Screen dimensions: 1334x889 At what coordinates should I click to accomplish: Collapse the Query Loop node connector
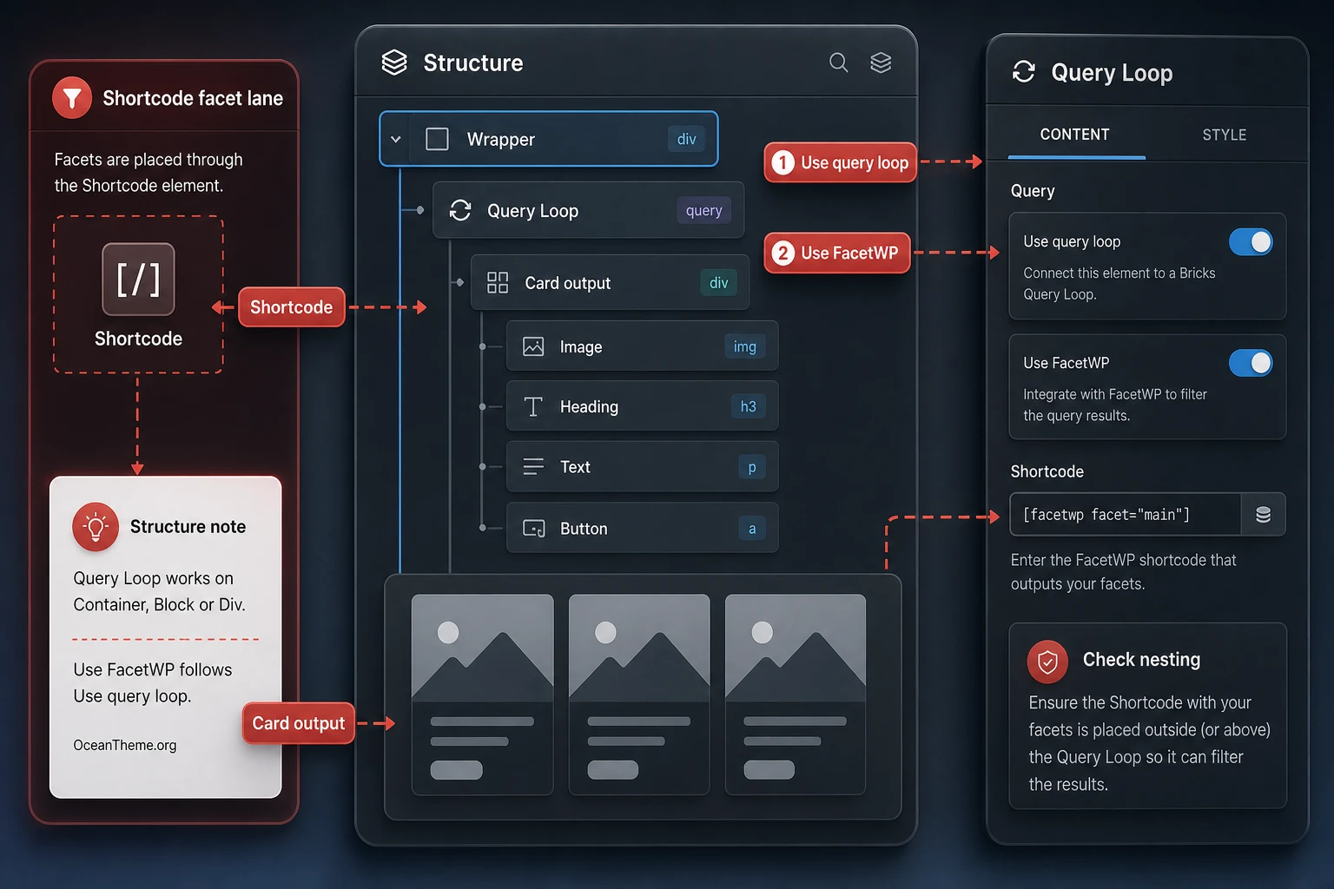coord(420,210)
